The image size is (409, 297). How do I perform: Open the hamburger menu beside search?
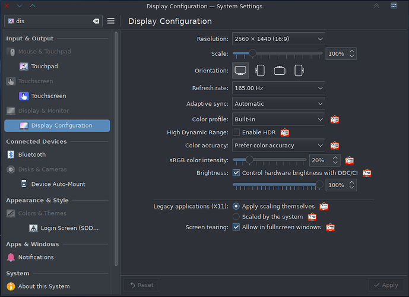[x=111, y=21]
